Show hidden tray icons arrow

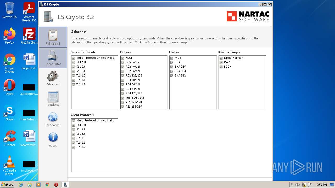pos(292,185)
